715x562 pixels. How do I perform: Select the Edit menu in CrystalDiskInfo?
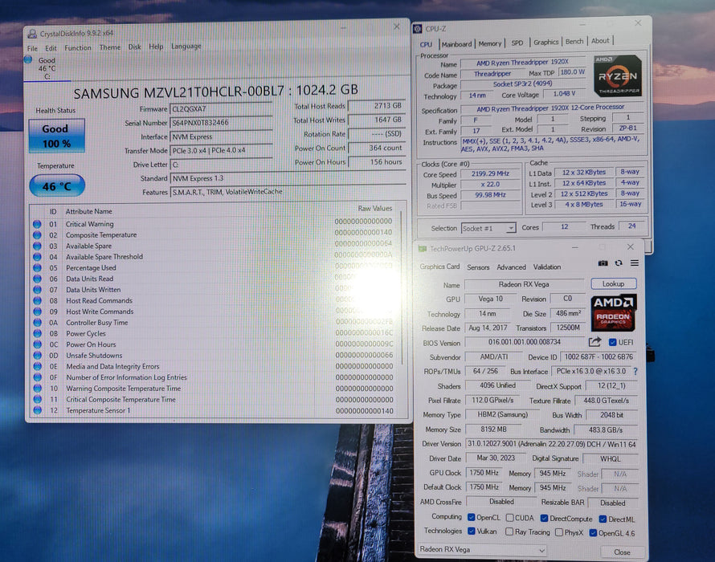pos(51,48)
